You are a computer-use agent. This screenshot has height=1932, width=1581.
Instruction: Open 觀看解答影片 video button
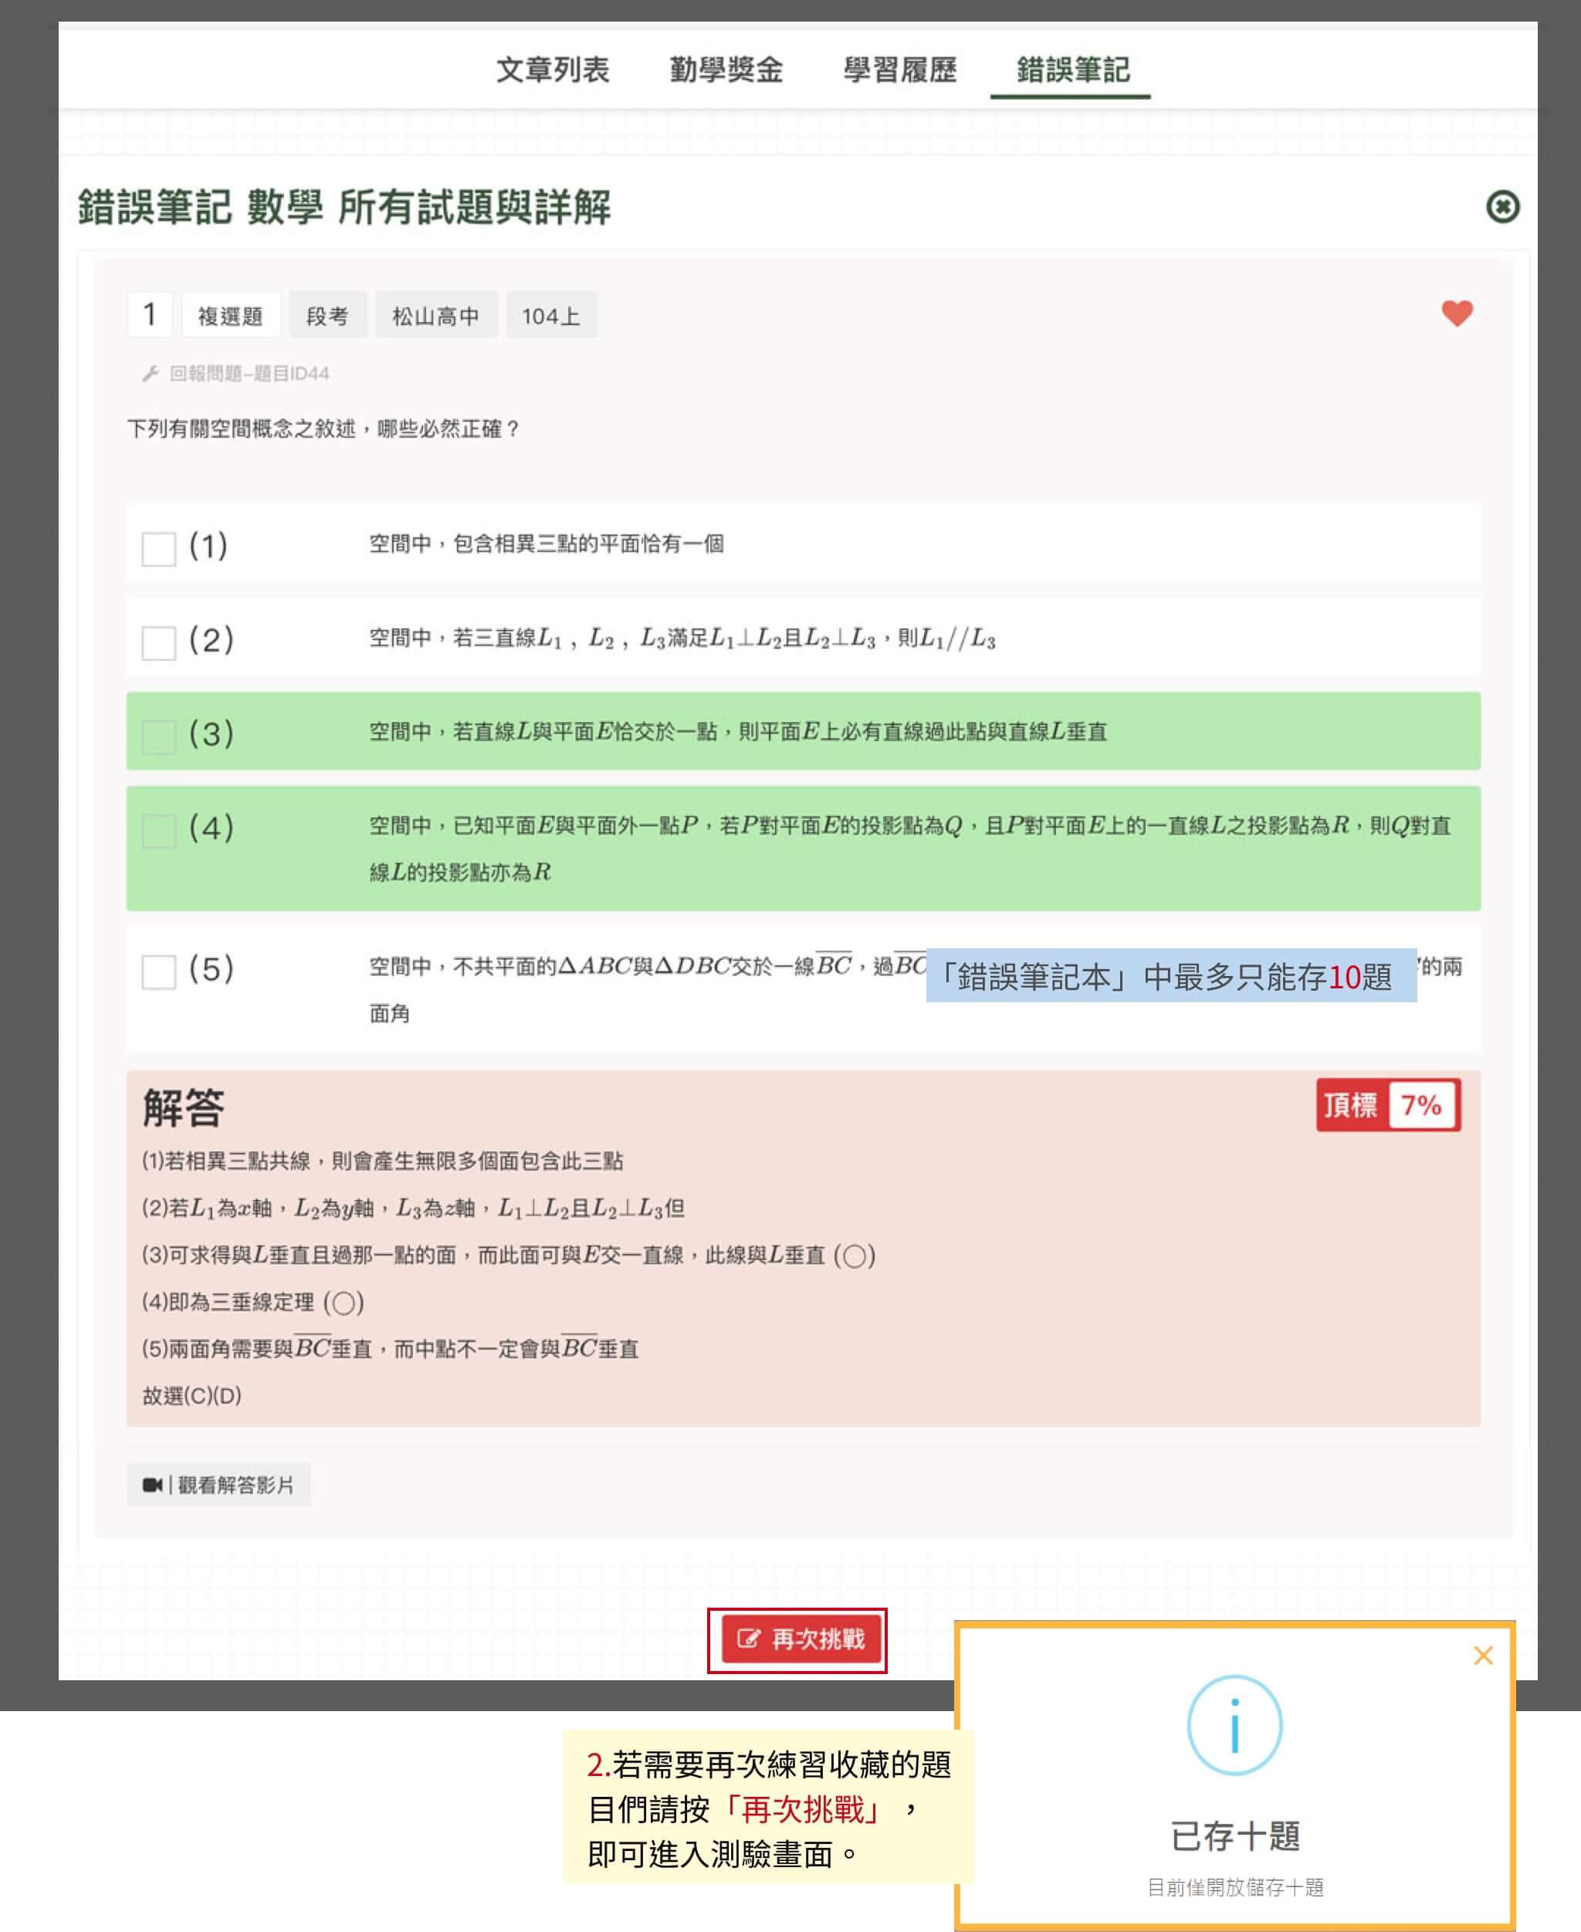click(x=218, y=1485)
